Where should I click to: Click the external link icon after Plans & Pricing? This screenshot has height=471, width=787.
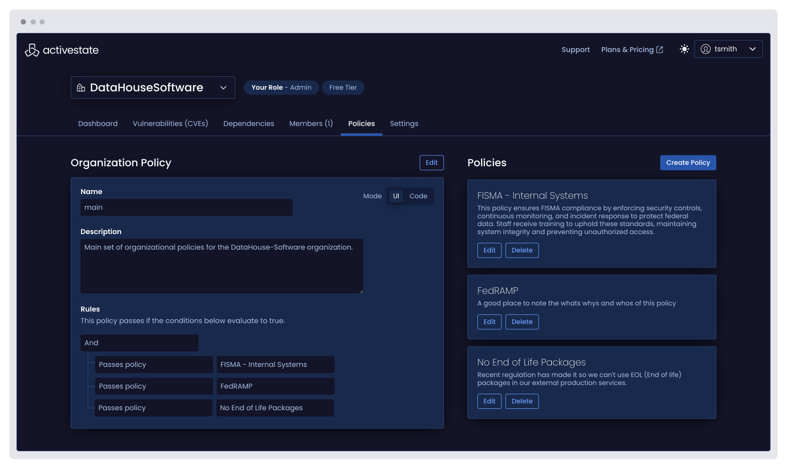tap(660, 49)
